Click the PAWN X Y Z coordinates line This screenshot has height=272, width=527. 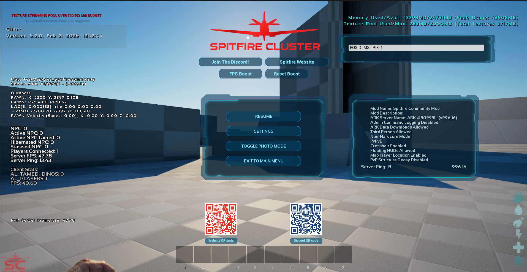(45, 97)
